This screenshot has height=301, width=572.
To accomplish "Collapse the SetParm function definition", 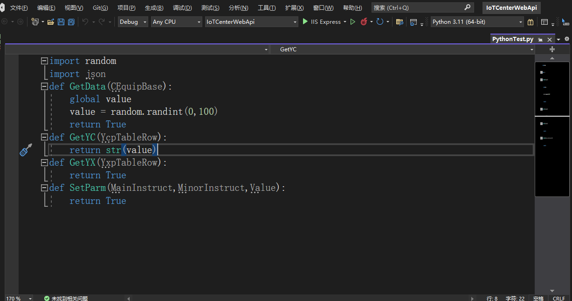I will (x=44, y=188).
